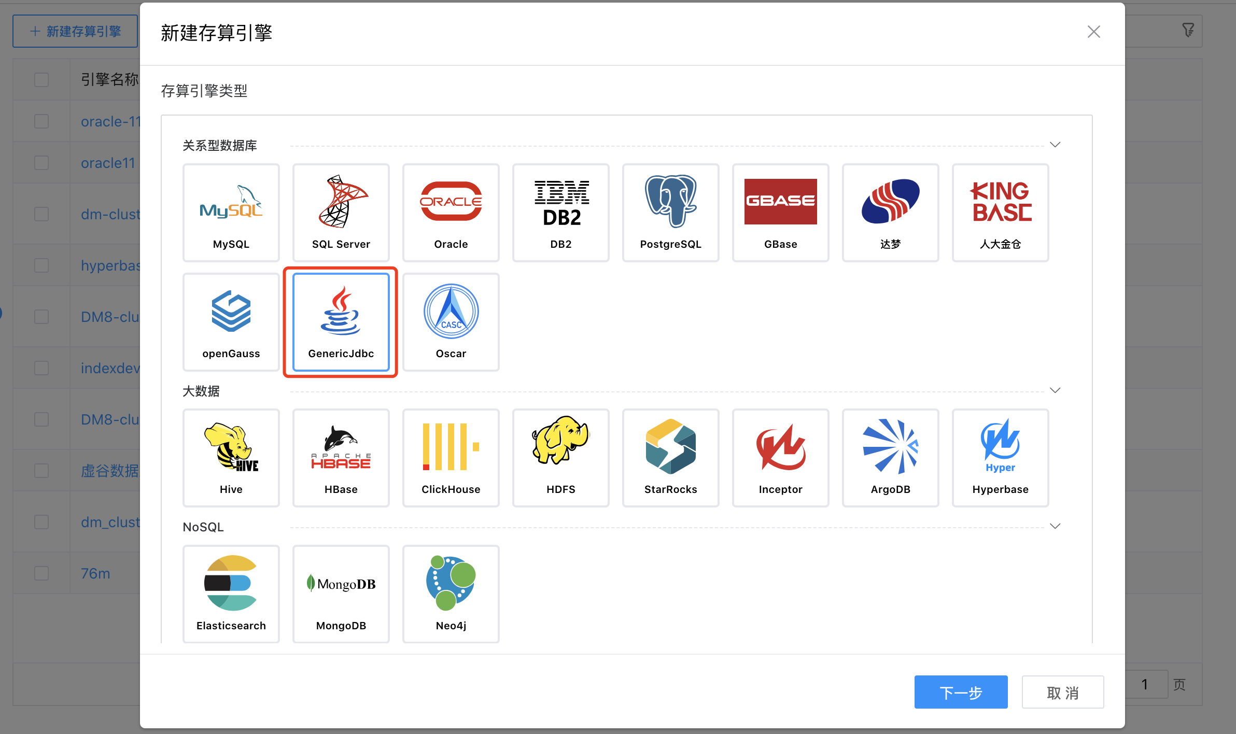Collapse the 大数据 section chevron
The image size is (1236, 734).
(x=1055, y=390)
